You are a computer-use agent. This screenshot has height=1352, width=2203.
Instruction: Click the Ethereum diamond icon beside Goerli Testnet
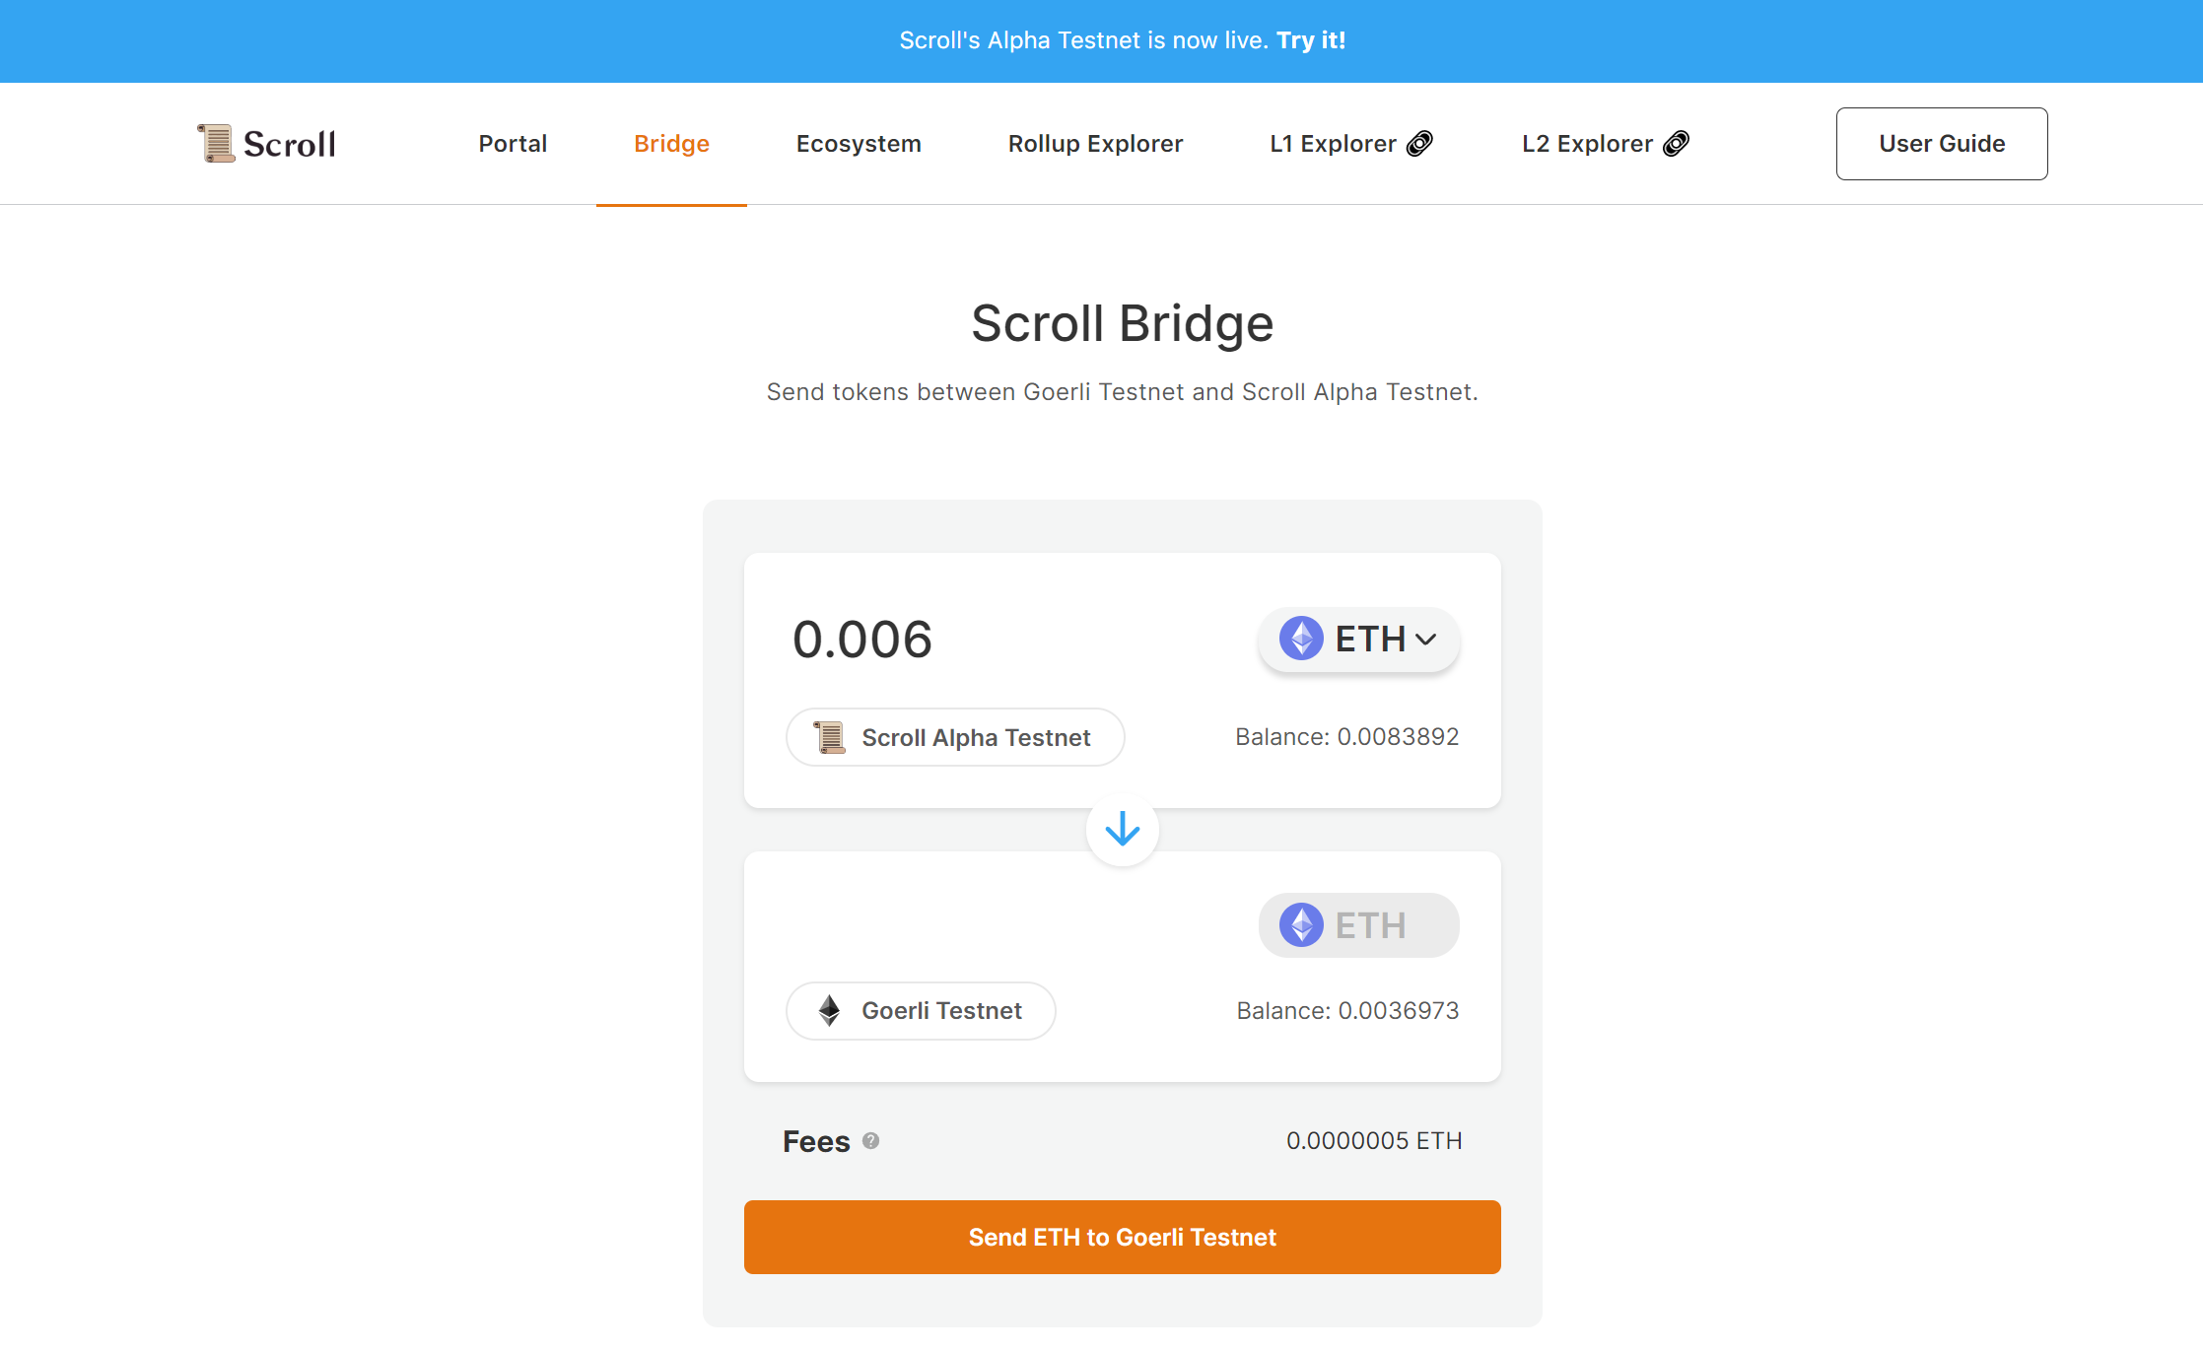(830, 1010)
